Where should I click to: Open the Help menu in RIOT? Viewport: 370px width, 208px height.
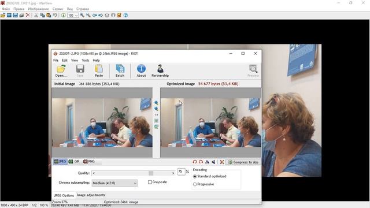(96, 60)
